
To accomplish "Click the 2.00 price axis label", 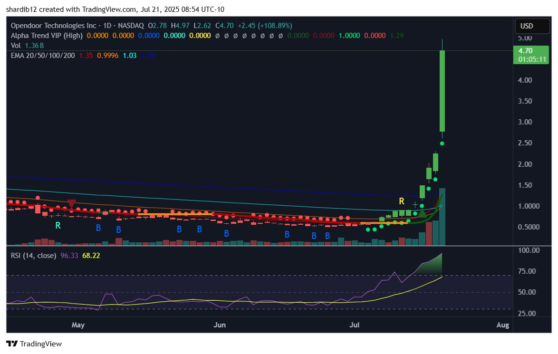I will [525, 164].
